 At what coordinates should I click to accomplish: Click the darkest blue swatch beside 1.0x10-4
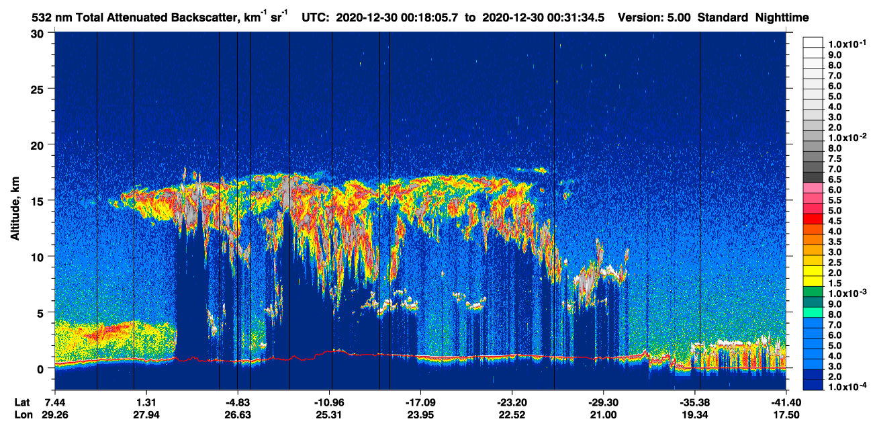(x=813, y=386)
